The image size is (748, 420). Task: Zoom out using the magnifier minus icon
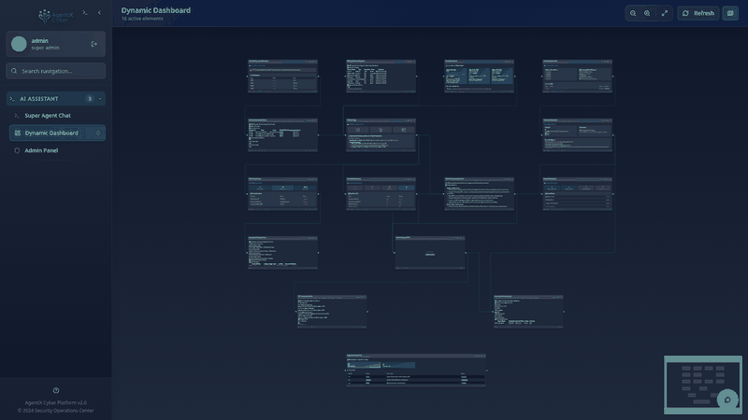click(633, 13)
